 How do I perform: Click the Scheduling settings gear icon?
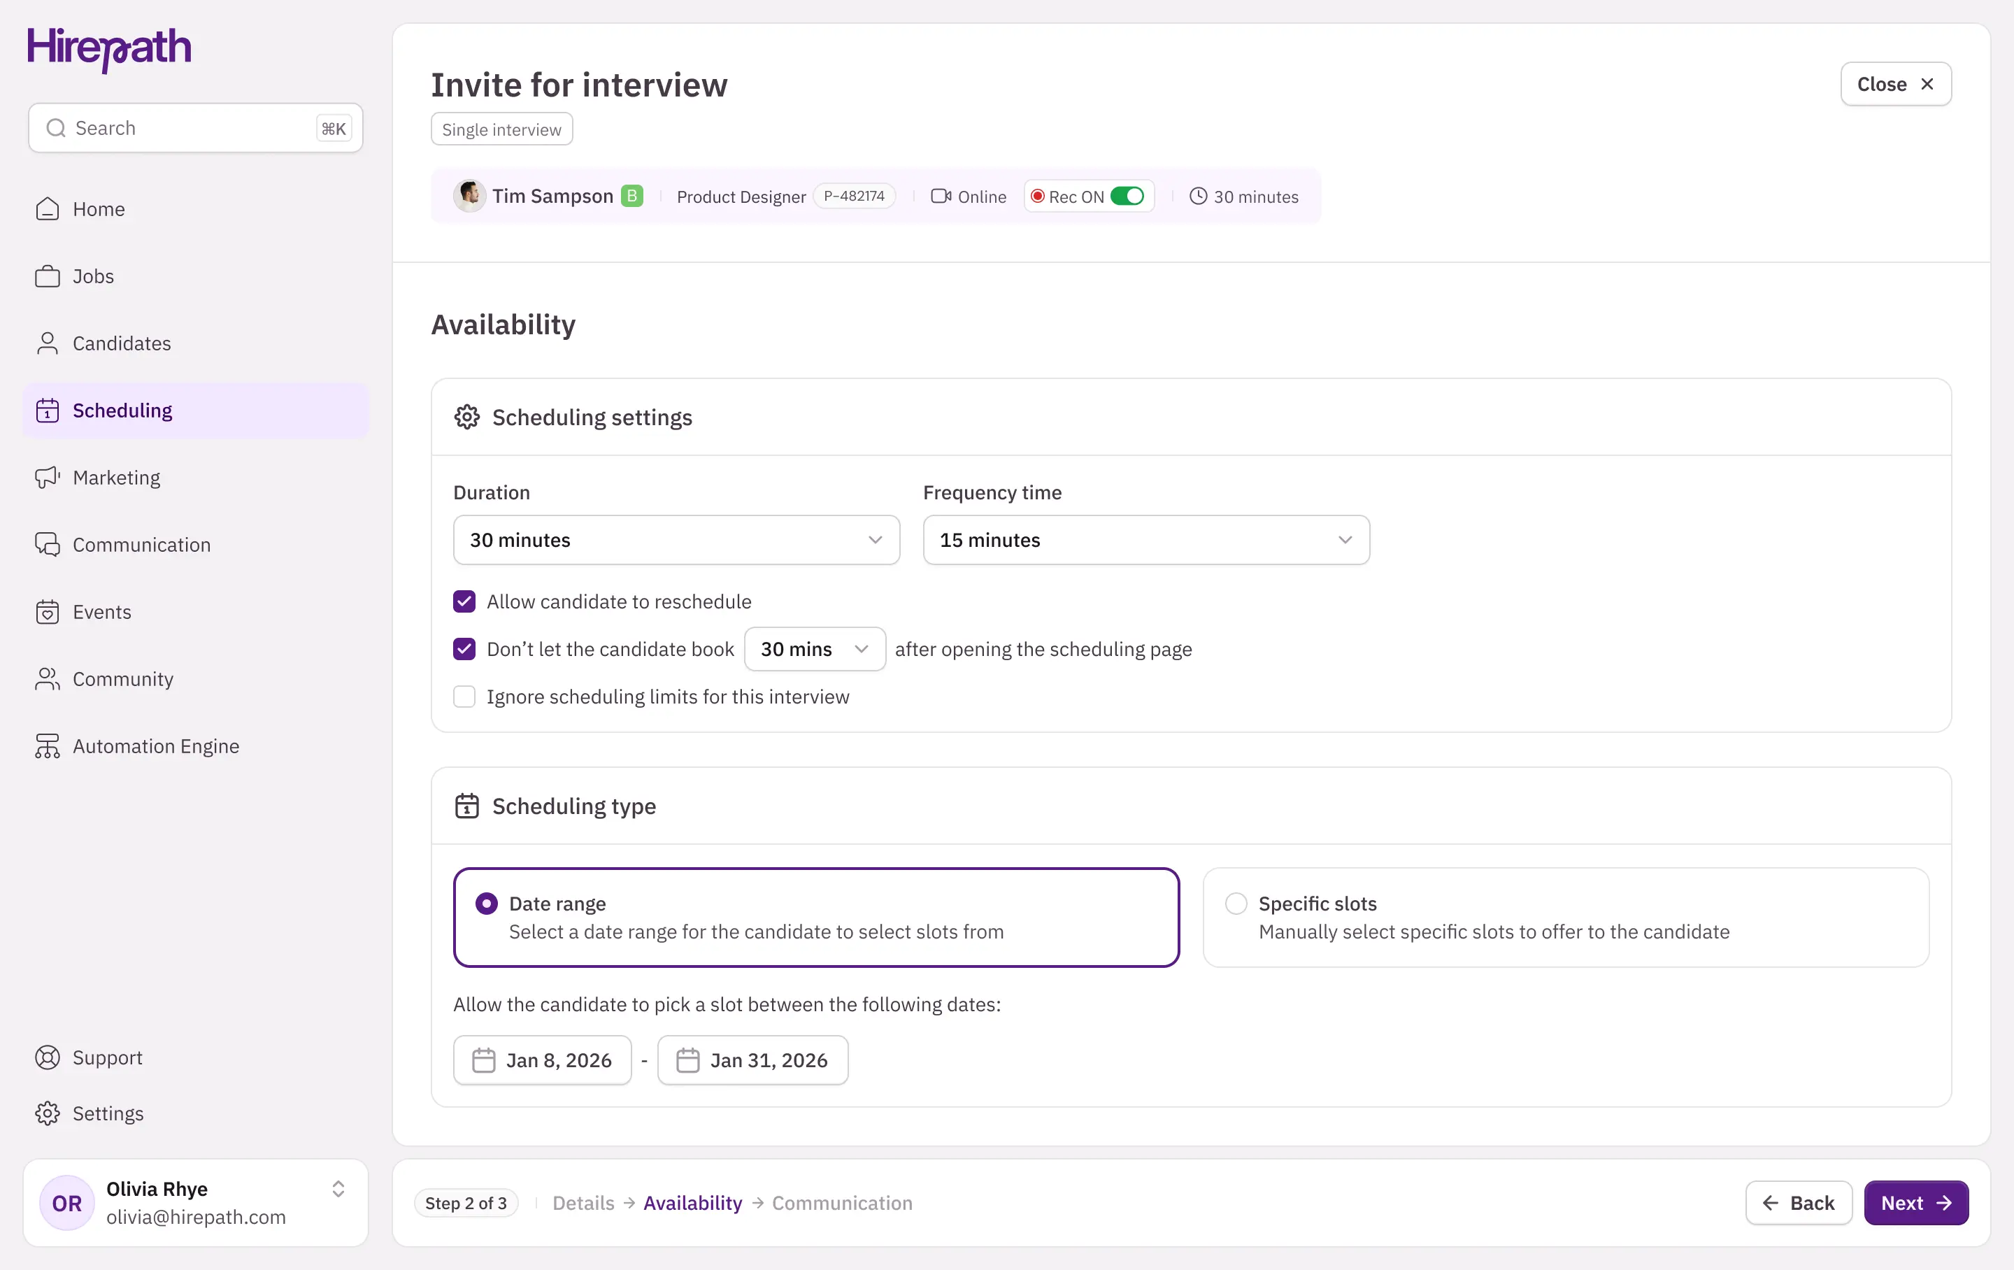(x=466, y=417)
